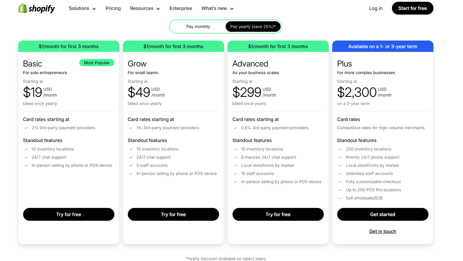Click the $1/month banner on the Advanced plan
This screenshot has height=261, width=463.
point(278,46)
